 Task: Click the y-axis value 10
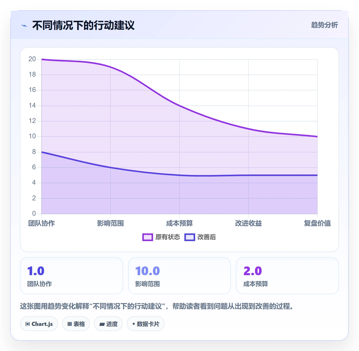tap(32, 136)
